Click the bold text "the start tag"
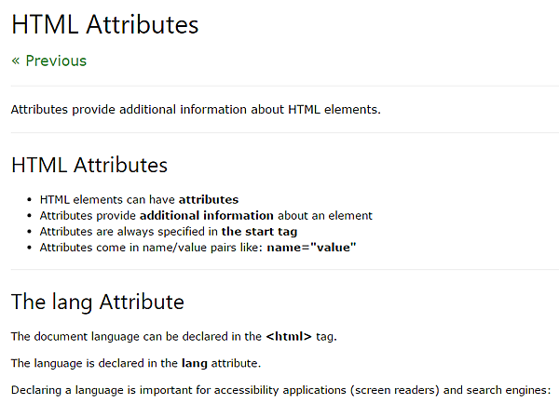This screenshot has height=404, width=559. click(260, 231)
